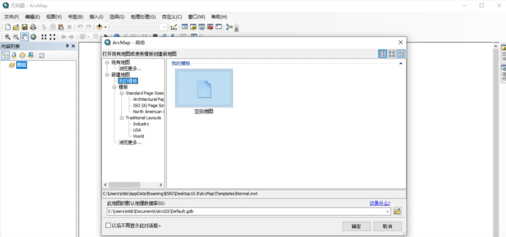Switch template view to details list icon
The height and width of the screenshot is (237, 506).
(382, 54)
